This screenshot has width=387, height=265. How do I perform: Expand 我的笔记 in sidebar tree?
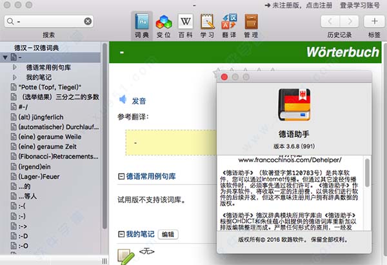tap(15, 77)
